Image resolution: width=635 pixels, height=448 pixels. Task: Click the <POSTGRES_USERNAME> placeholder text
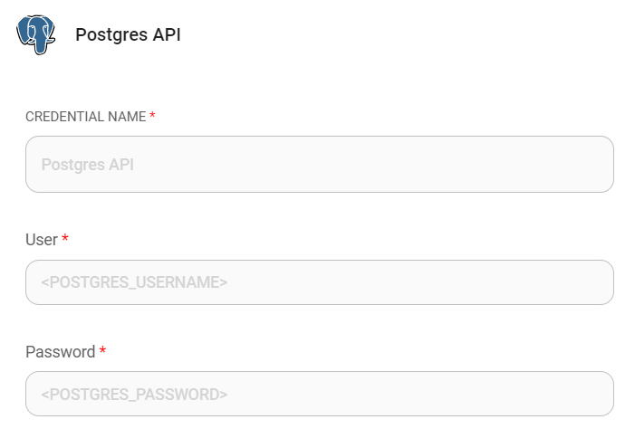tap(134, 282)
